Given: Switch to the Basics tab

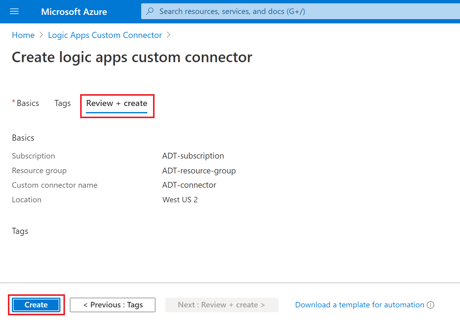Looking at the screenshot, I should pyautogui.click(x=28, y=103).
